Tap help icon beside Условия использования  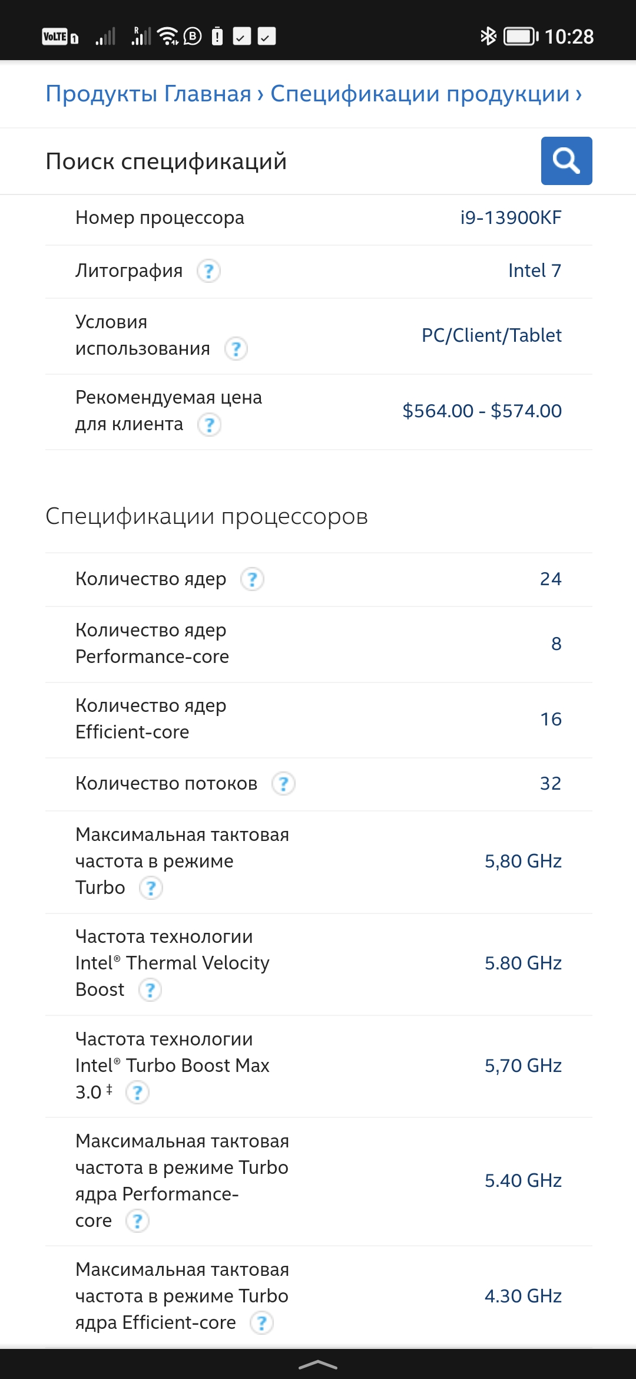tap(236, 349)
